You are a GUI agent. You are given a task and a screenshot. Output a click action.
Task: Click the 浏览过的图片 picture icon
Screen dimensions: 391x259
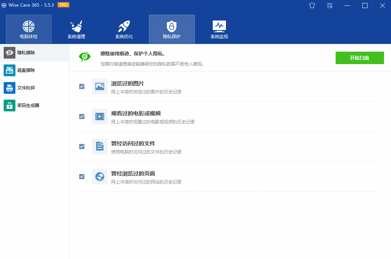click(x=99, y=86)
